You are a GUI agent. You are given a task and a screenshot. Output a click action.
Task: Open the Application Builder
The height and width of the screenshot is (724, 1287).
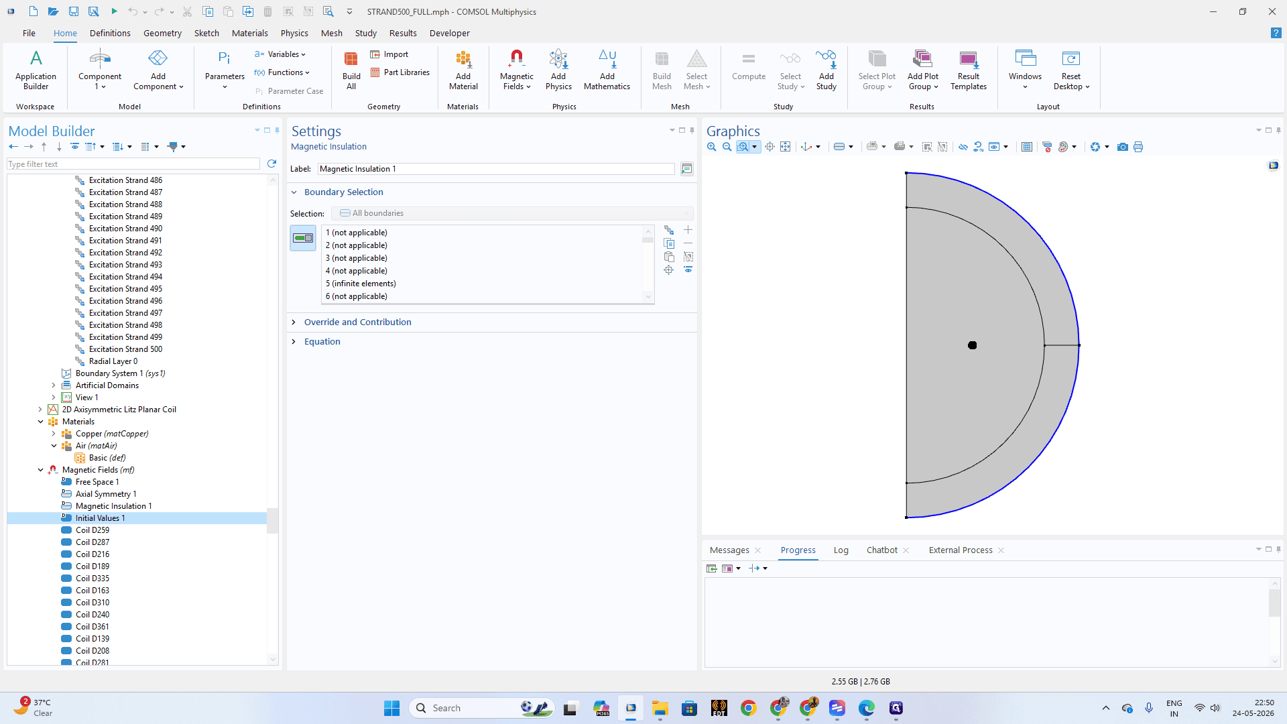tap(36, 70)
